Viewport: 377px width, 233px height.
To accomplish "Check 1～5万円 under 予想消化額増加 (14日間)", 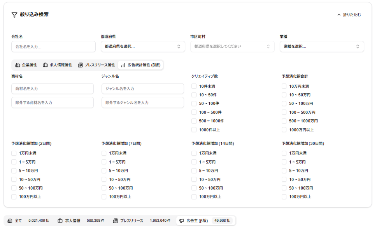I will (x=194, y=162).
